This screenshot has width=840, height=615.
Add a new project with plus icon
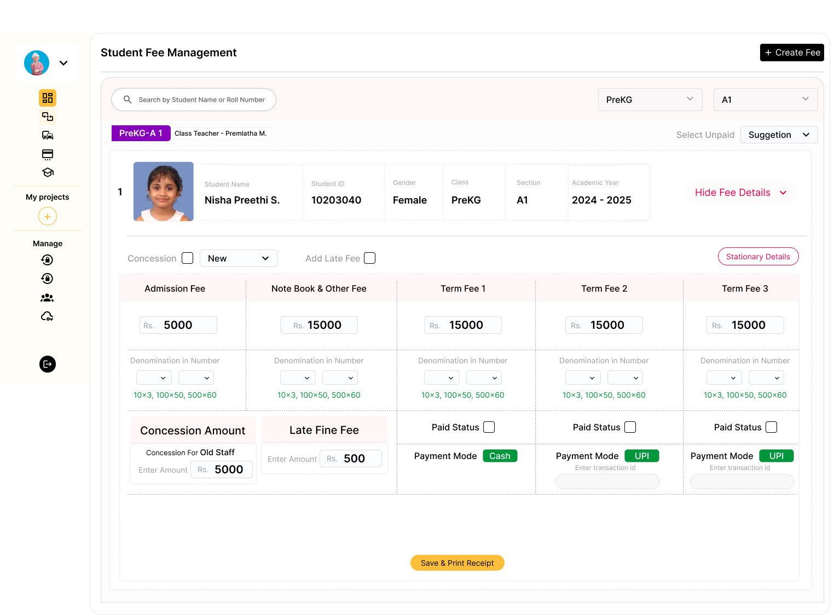(x=48, y=217)
